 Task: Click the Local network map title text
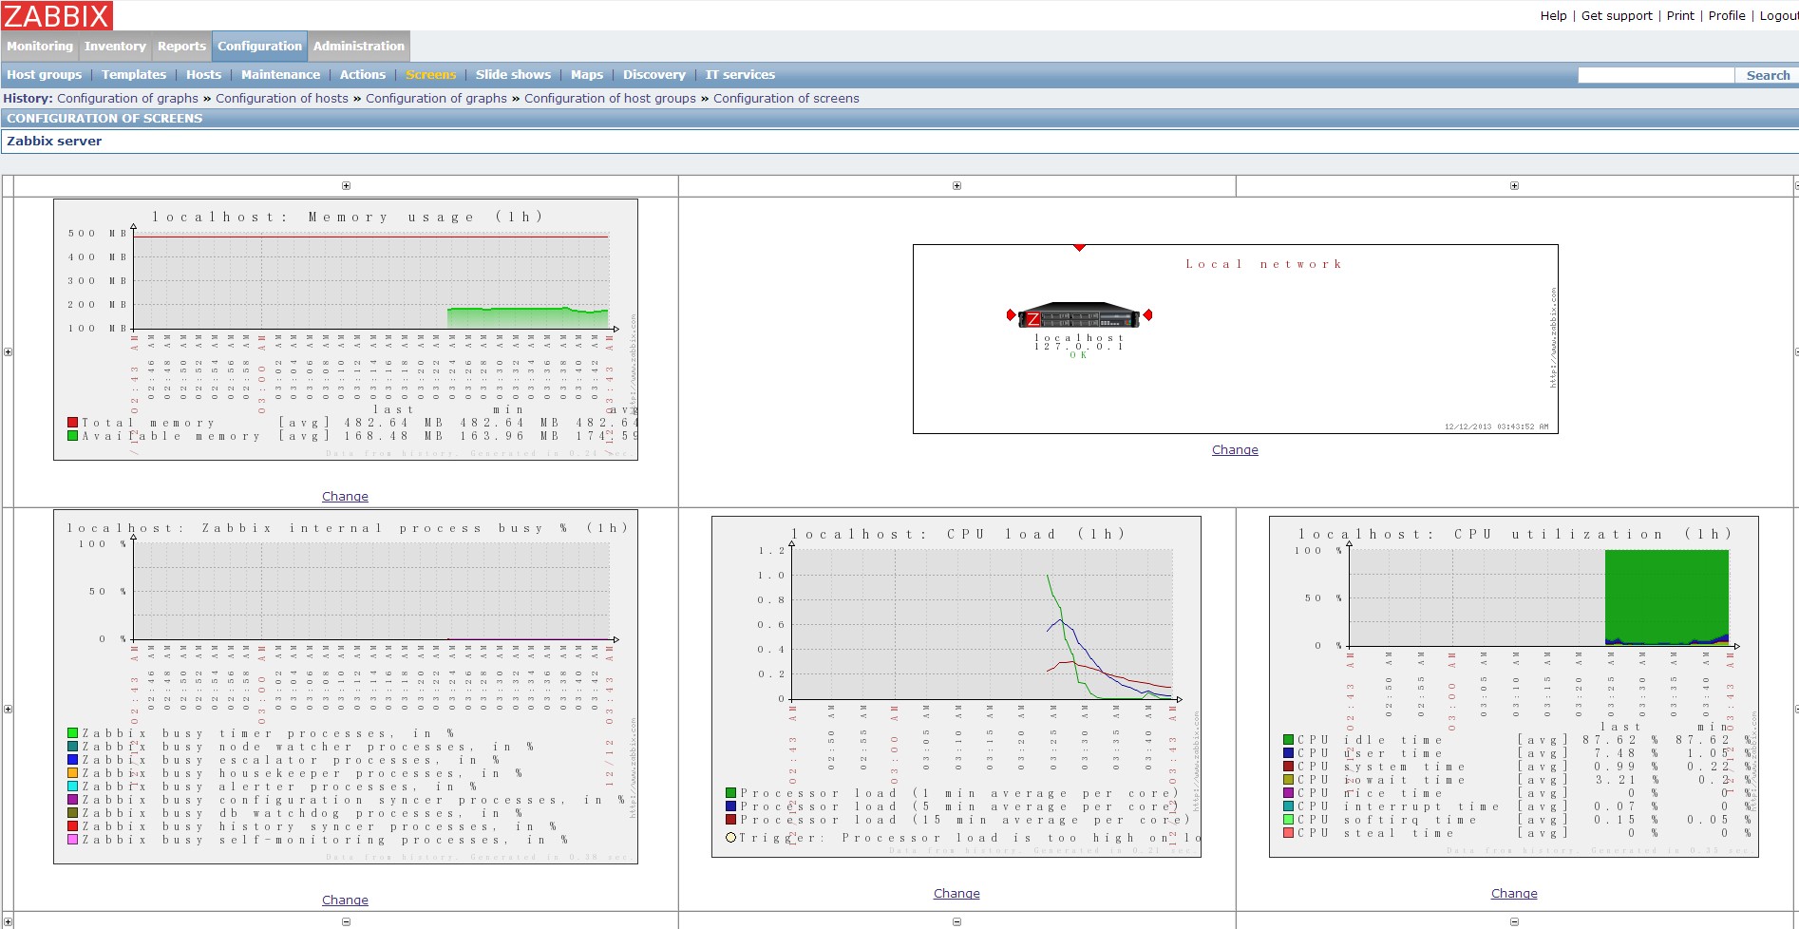coord(1263,264)
